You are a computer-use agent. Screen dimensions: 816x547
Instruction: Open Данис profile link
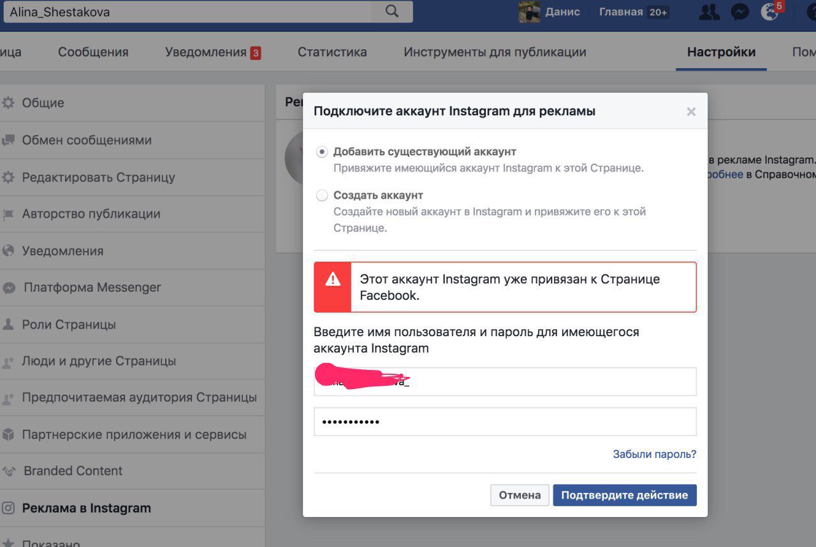coord(563,12)
